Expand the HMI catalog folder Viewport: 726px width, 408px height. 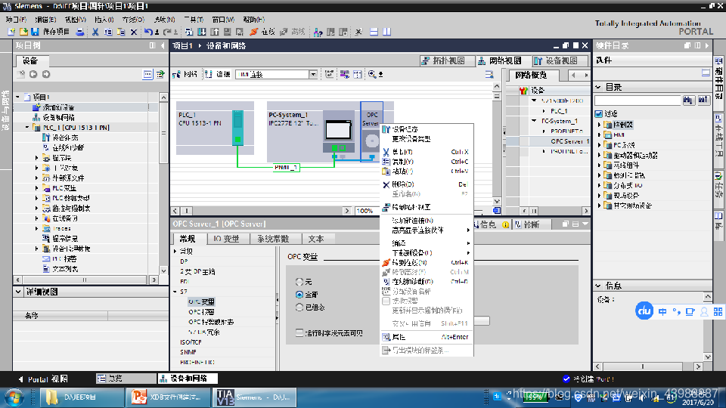click(x=599, y=135)
